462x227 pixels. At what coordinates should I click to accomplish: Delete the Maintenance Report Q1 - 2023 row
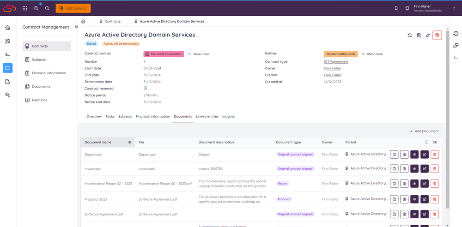point(435,184)
